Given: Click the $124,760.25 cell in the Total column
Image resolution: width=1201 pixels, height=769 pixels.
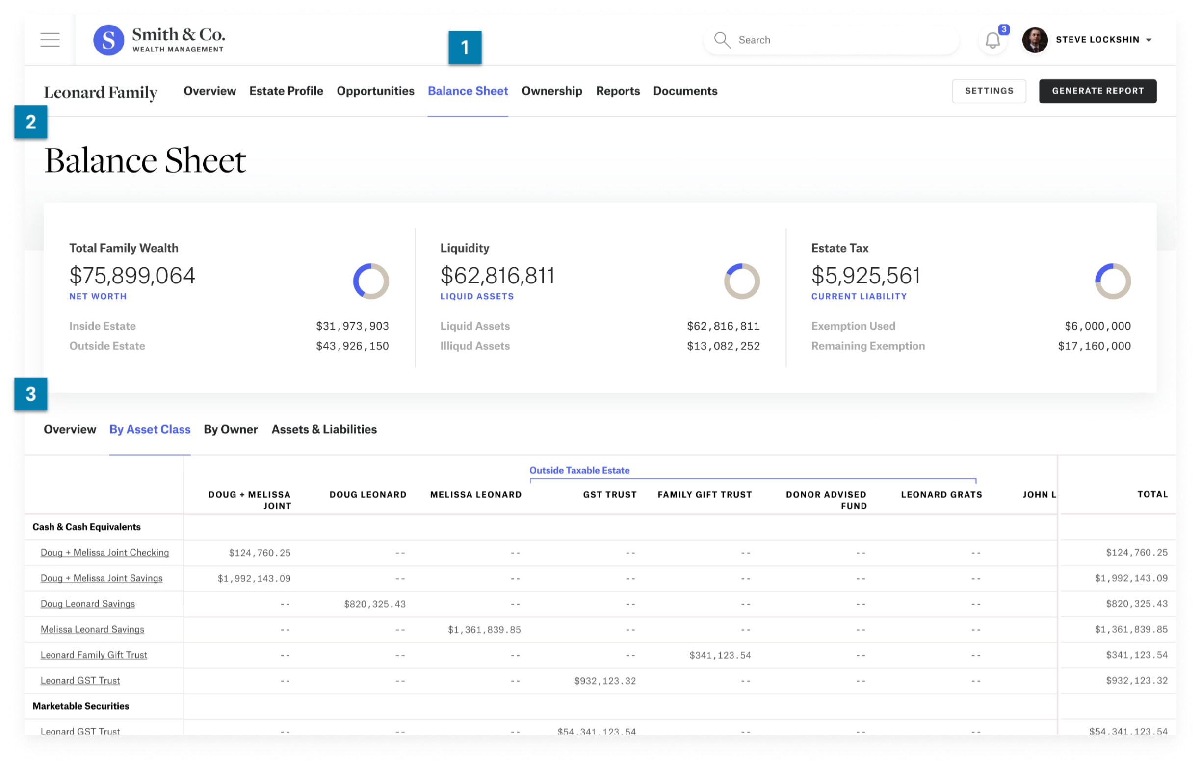Looking at the screenshot, I should (x=1137, y=552).
